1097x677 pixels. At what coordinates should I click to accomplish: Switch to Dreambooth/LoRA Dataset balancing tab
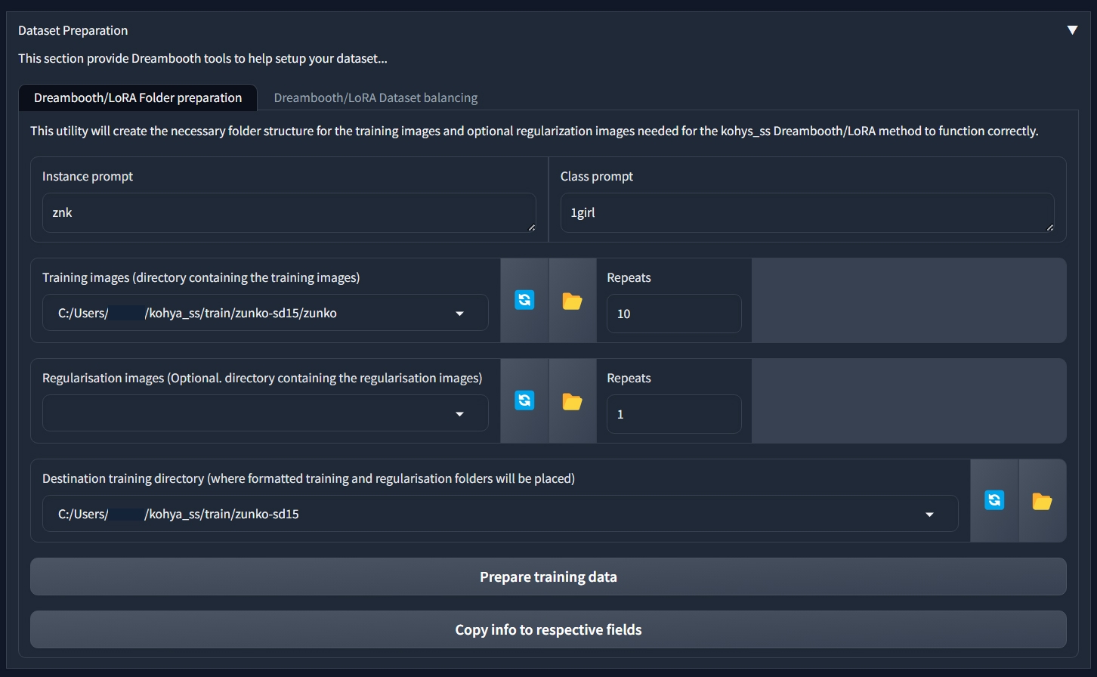(375, 97)
